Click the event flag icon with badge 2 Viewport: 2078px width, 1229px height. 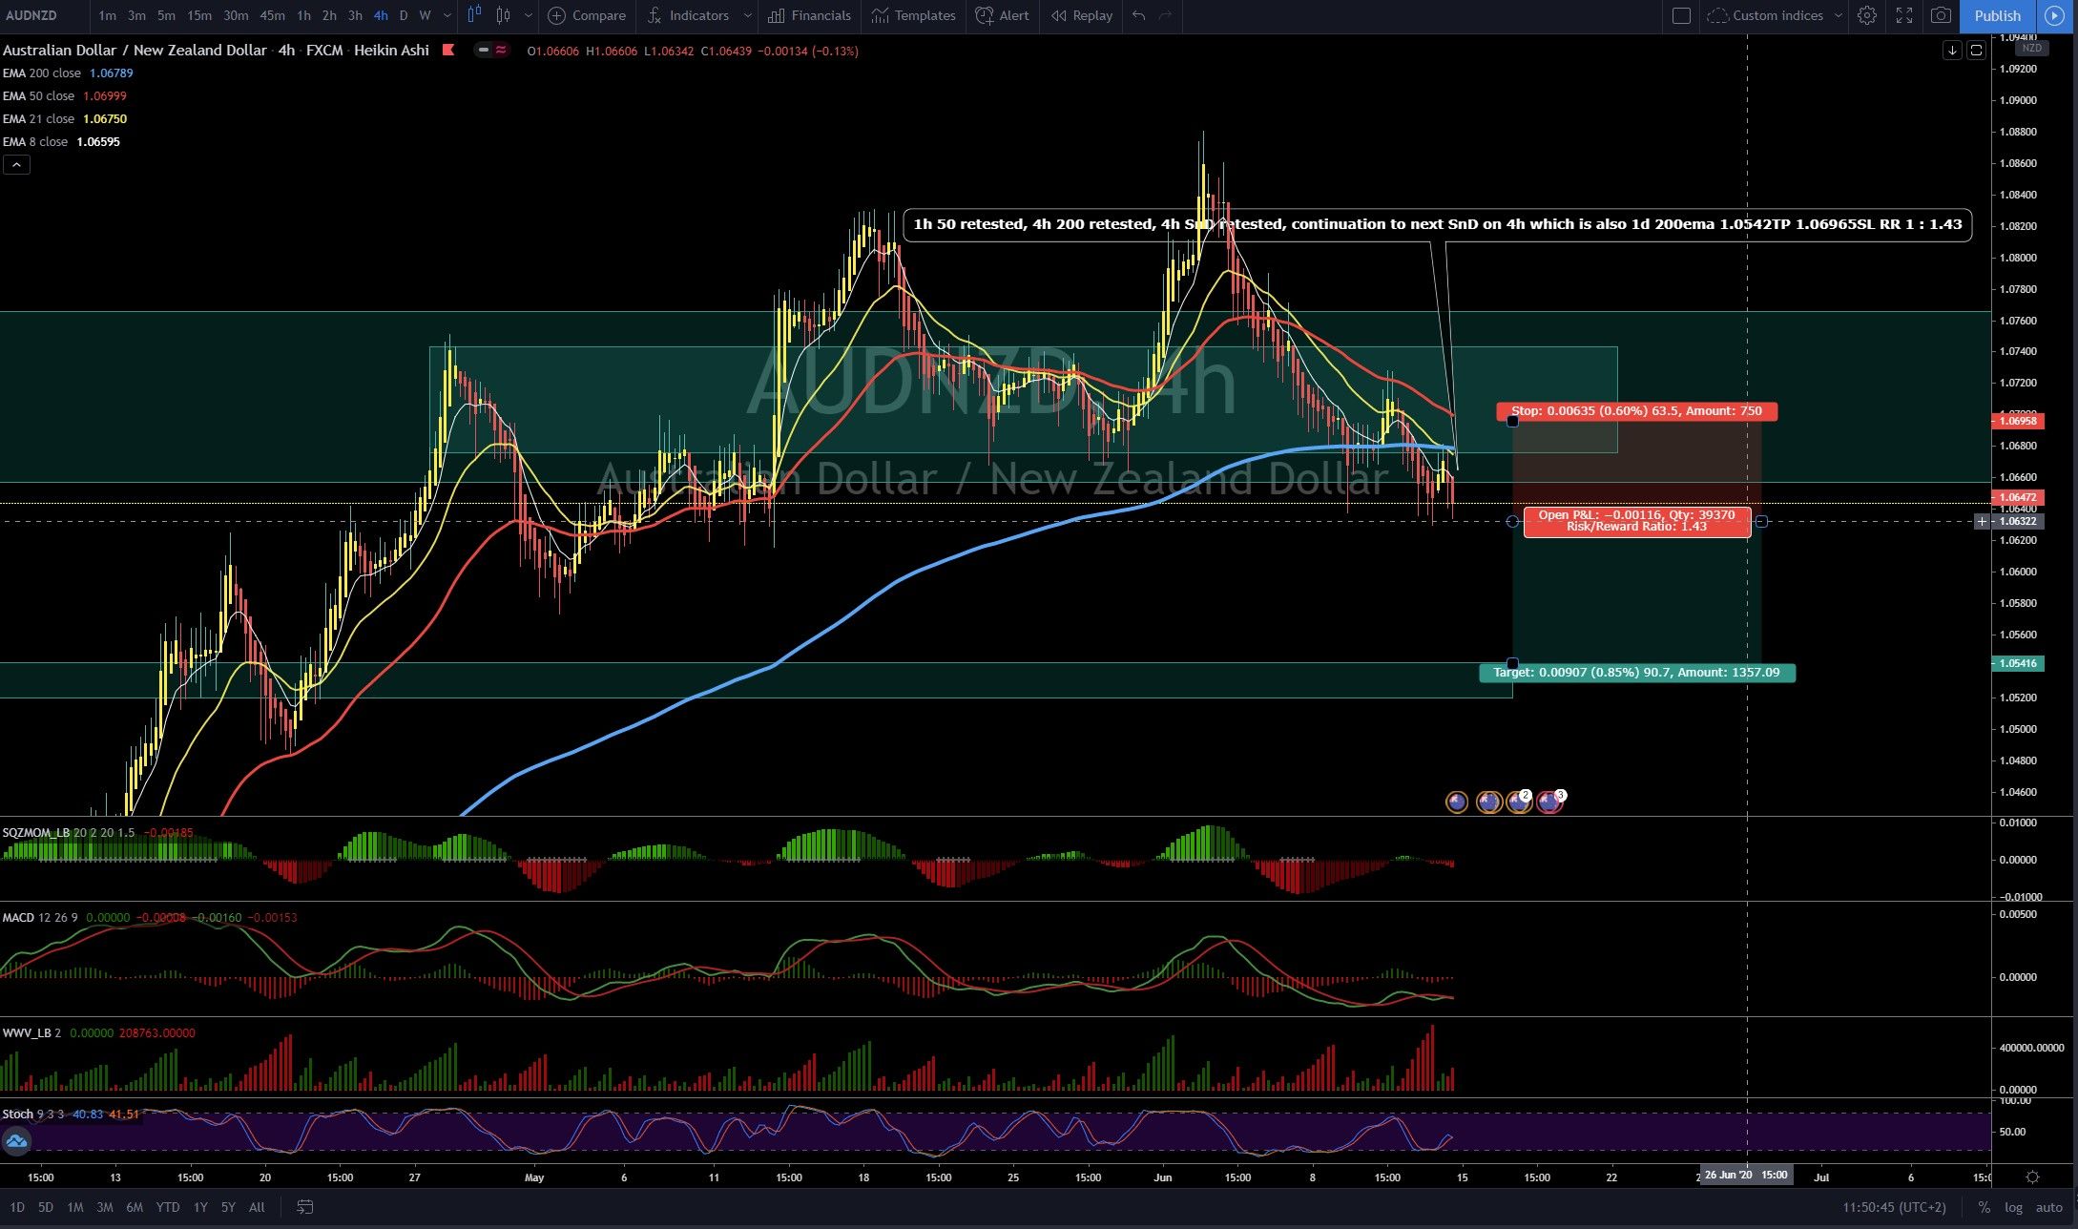click(1519, 802)
